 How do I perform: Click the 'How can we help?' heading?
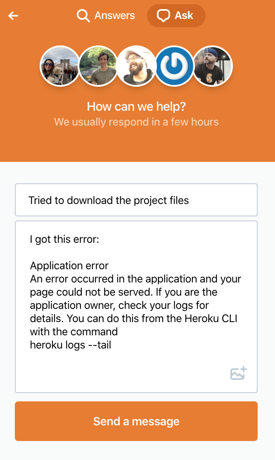137,107
